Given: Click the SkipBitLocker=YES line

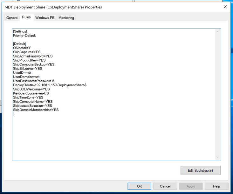Looking at the screenshot, I should [28, 69].
